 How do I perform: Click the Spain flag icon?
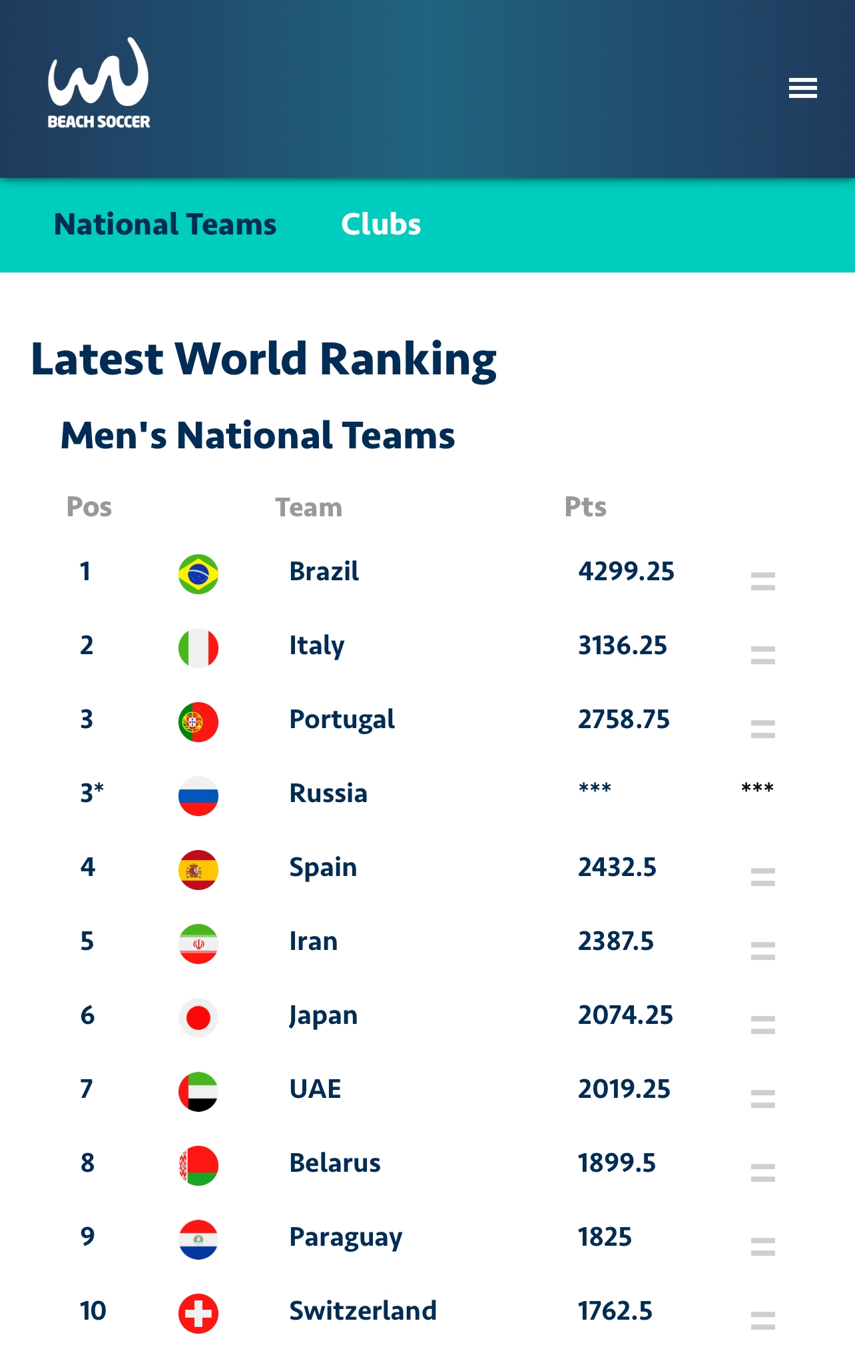[x=198, y=869]
